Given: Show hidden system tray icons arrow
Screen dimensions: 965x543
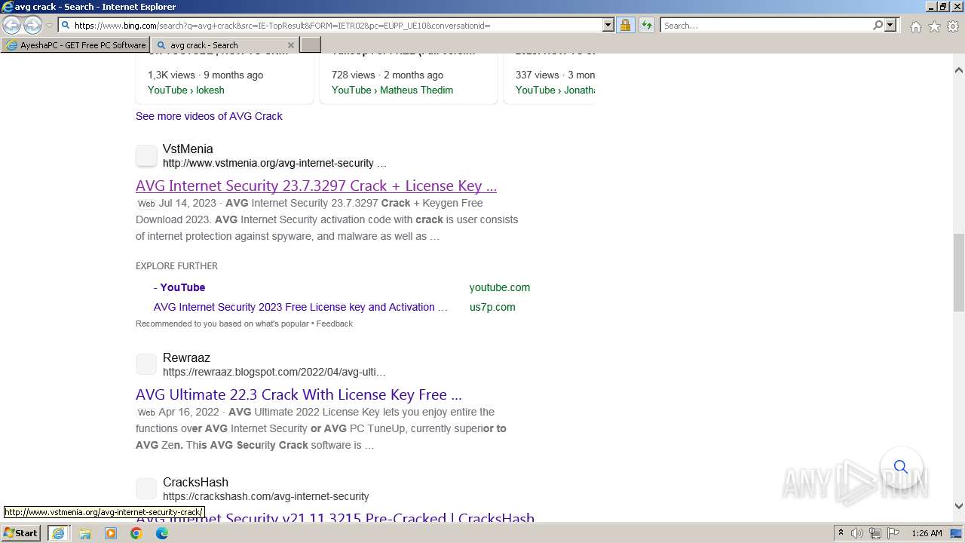Looking at the screenshot, I should (841, 533).
